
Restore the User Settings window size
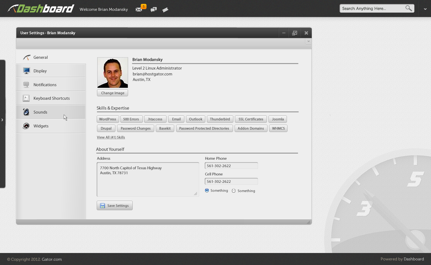click(x=295, y=33)
